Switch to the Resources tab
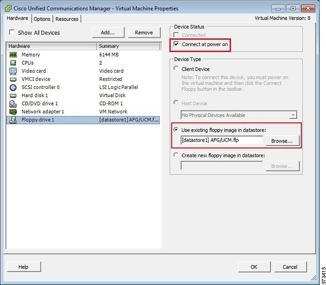 pyautogui.click(x=67, y=19)
